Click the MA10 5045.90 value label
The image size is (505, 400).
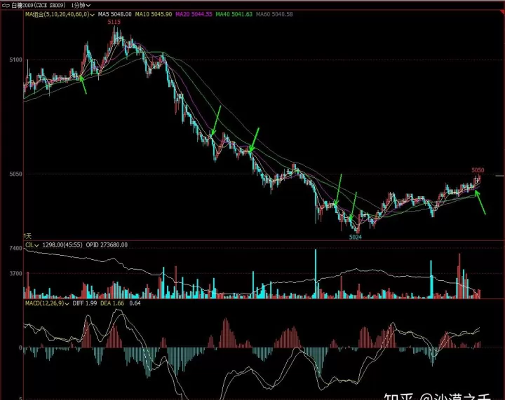pos(154,14)
